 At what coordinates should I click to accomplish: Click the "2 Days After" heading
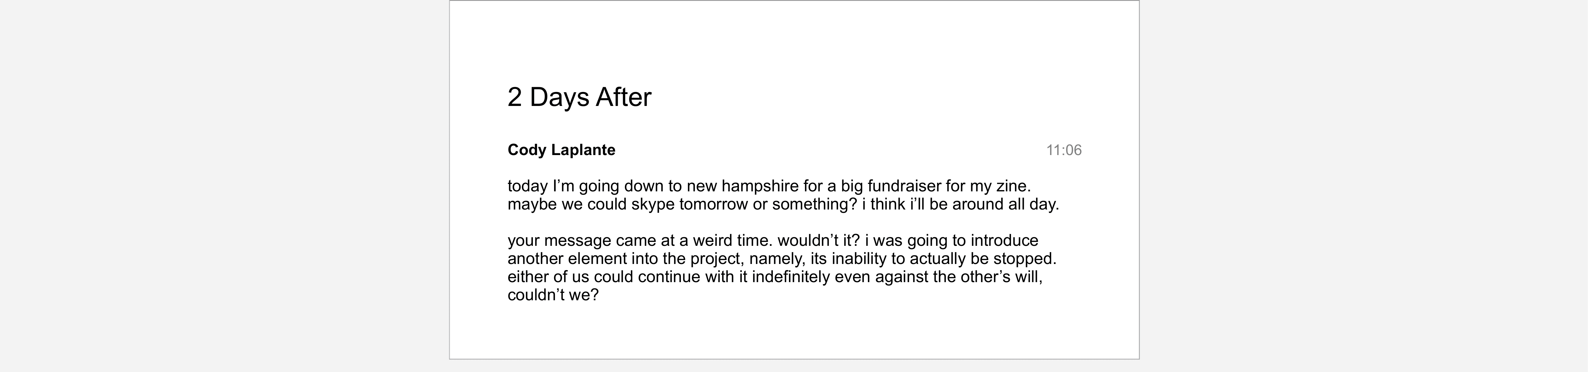(579, 97)
